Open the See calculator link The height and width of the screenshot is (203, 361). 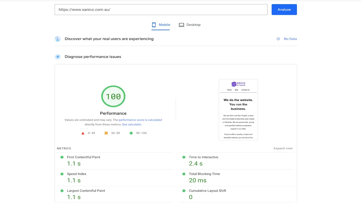tap(131, 124)
